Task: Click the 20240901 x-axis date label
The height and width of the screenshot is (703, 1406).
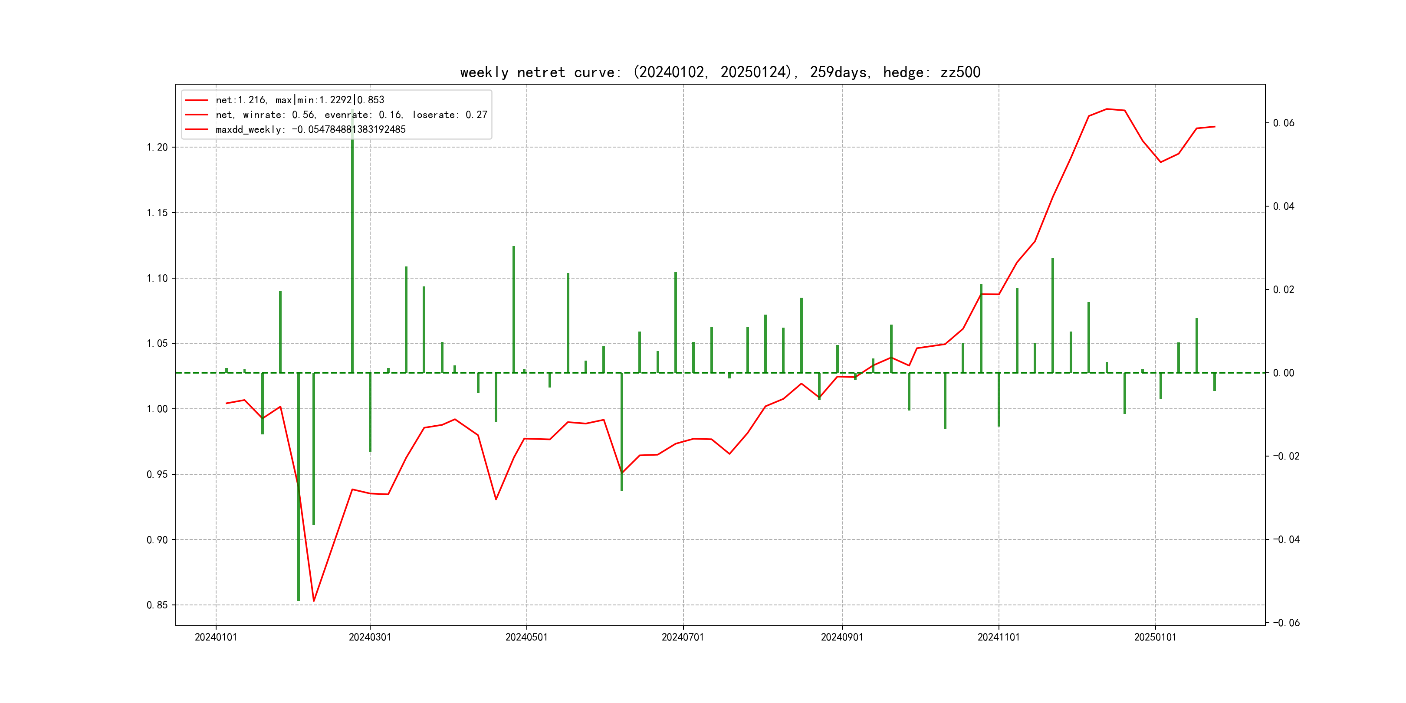Action: [x=841, y=637]
